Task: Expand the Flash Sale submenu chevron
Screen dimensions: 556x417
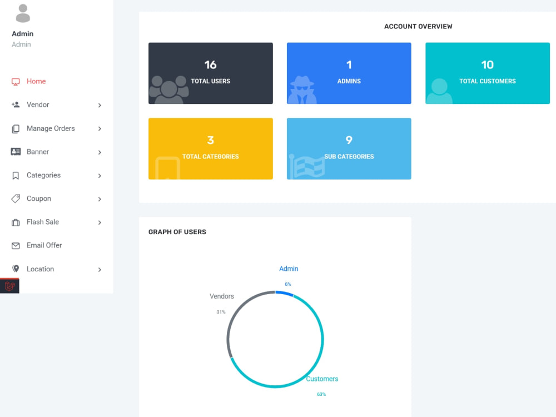Action: [100, 223]
